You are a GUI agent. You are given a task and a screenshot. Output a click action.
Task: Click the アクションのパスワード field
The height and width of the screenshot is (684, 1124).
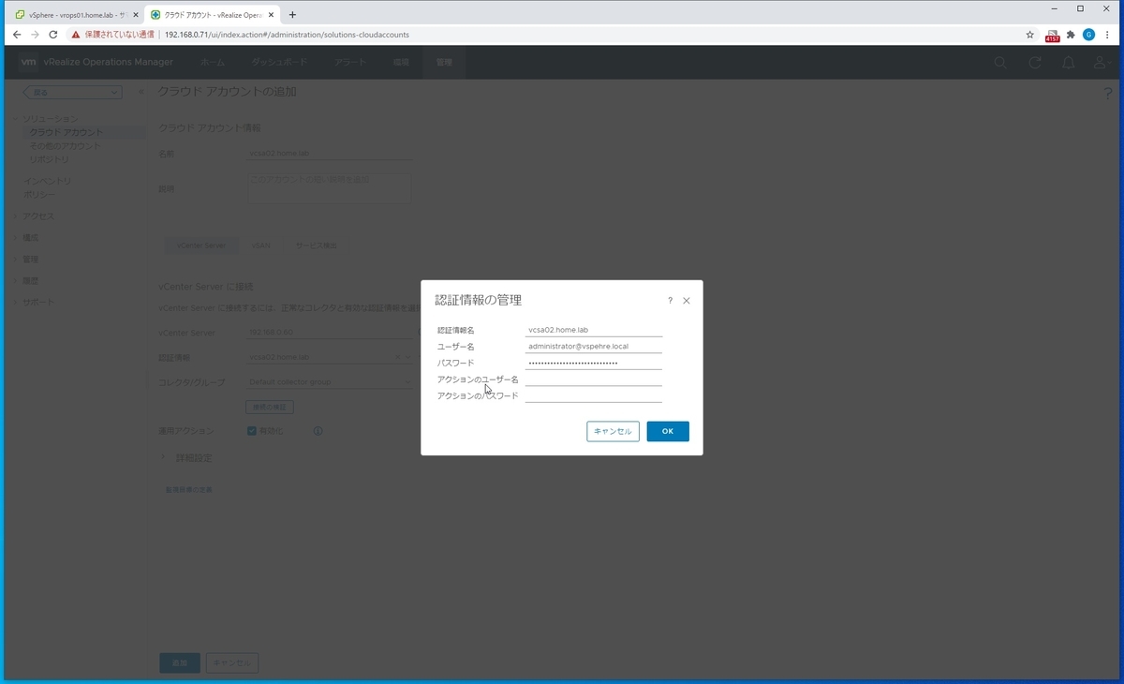click(x=593, y=395)
